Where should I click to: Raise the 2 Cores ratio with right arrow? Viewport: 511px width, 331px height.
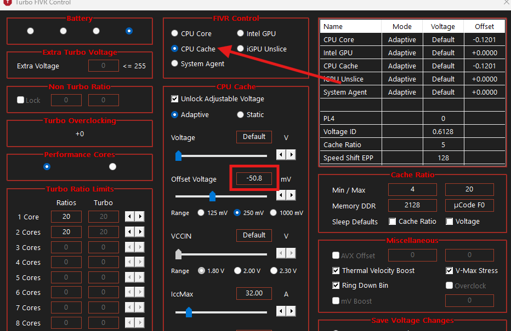[x=140, y=232]
